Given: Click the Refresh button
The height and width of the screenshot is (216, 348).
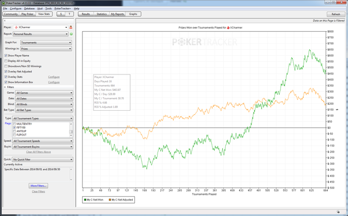Looking at the screenshot, I should [x=336, y=14].
